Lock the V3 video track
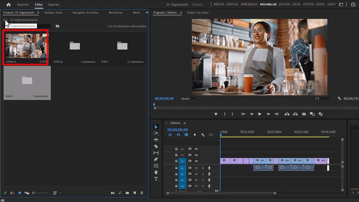The width and height of the screenshot is (359, 202). pyautogui.click(x=176, y=149)
